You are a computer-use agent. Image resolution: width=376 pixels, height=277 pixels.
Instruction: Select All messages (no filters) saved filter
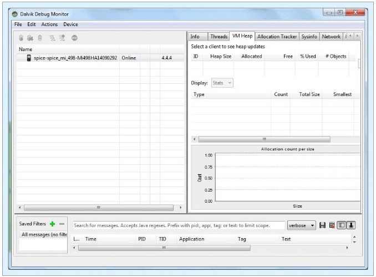tap(43, 234)
